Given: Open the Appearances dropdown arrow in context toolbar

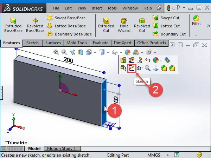Looking at the screenshot, I should [x=161, y=60].
